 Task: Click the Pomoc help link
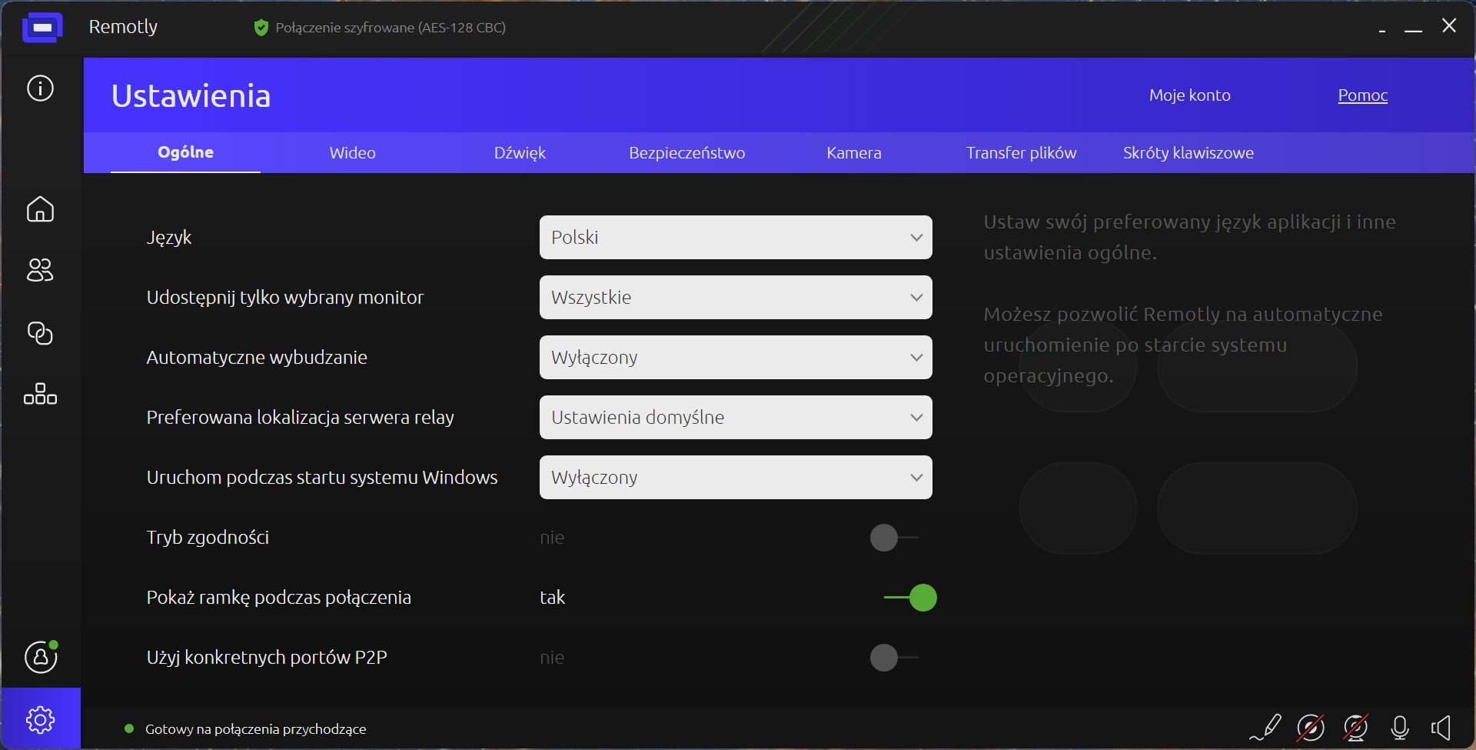coord(1363,95)
